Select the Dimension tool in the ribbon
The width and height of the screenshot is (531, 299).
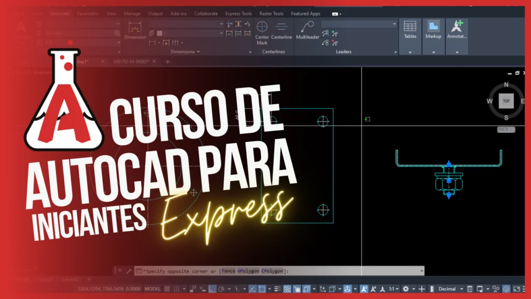pyautogui.click(x=135, y=31)
